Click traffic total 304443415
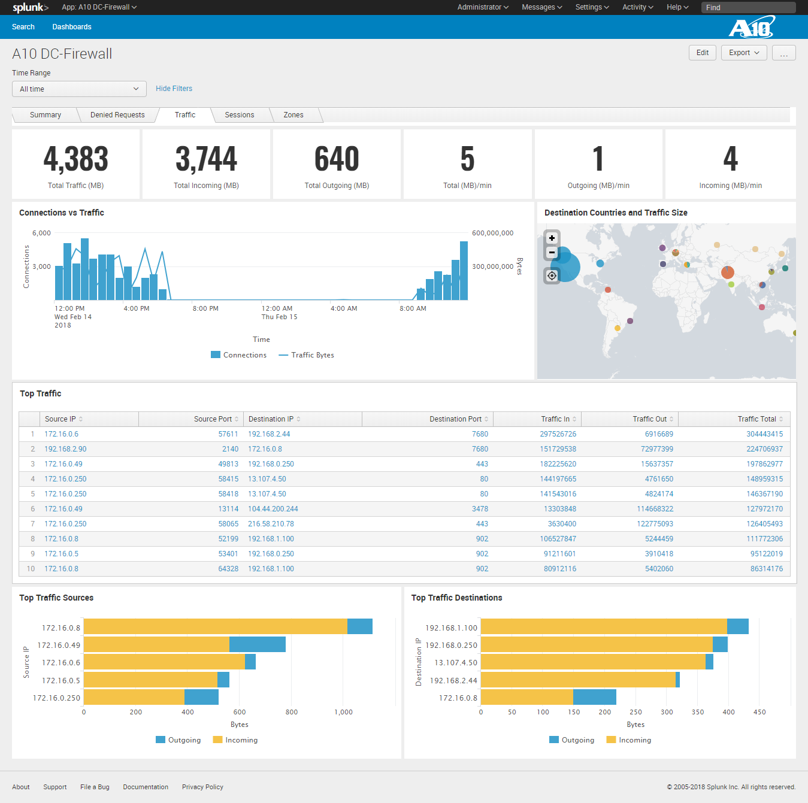The height and width of the screenshot is (803, 808). pos(765,434)
